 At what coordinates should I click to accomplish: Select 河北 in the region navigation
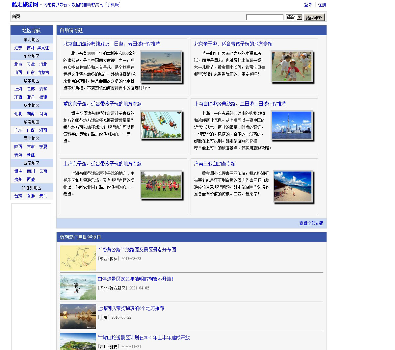pyautogui.click(x=43, y=64)
